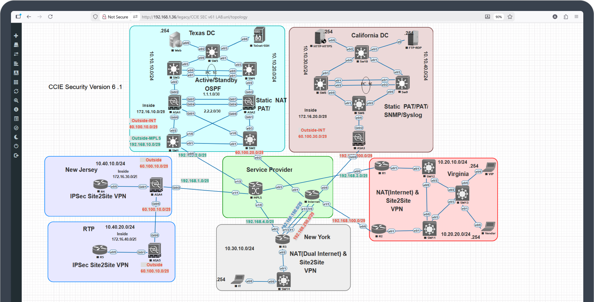The height and width of the screenshot is (302, 594).
Task: Toggle Lock Lab checkmark icon
Action: tap(16, 128)
